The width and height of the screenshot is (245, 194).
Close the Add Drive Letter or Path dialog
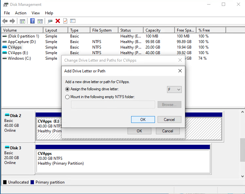[180, 71]
